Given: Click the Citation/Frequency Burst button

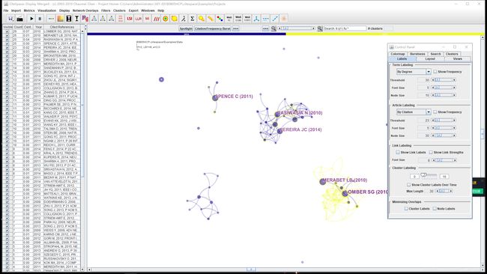Looking at the screenshot, I should pyautogui.click(x=213, y=28).
